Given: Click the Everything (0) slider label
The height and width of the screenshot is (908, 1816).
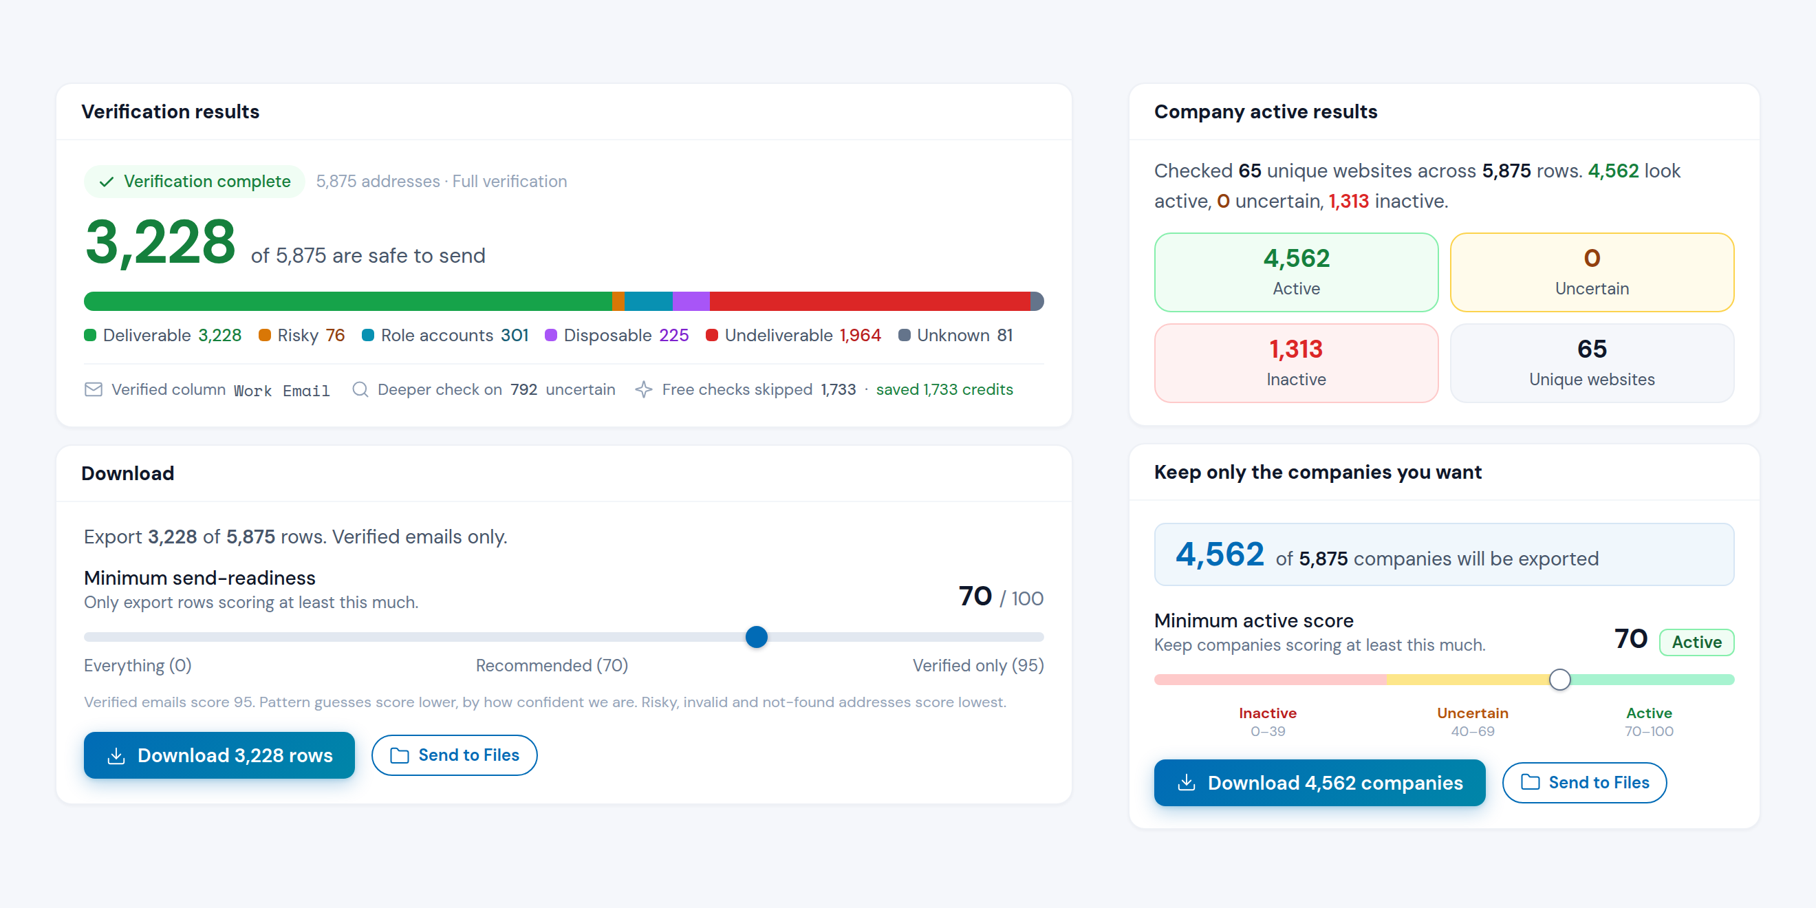Looking at the screenshot, I should (x=138, y=665).
